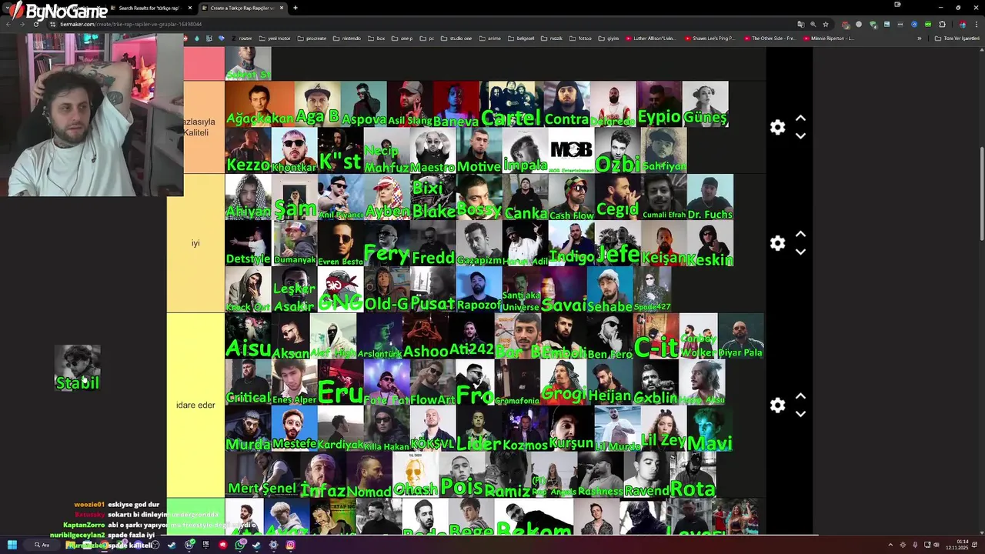Select the 'Fery' artist tile
985x554 pixels.
click(x=386, y=243)
